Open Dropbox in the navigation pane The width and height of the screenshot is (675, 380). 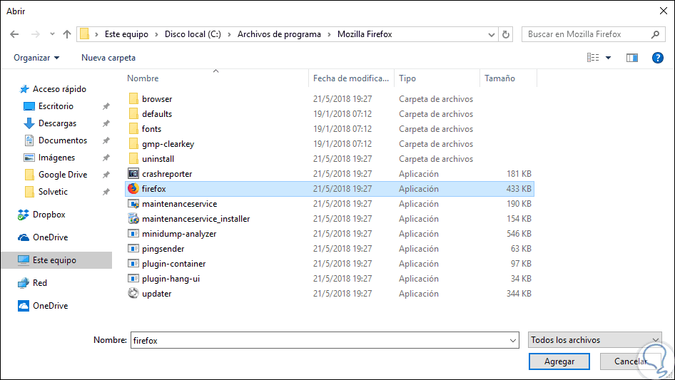(49, 215)
